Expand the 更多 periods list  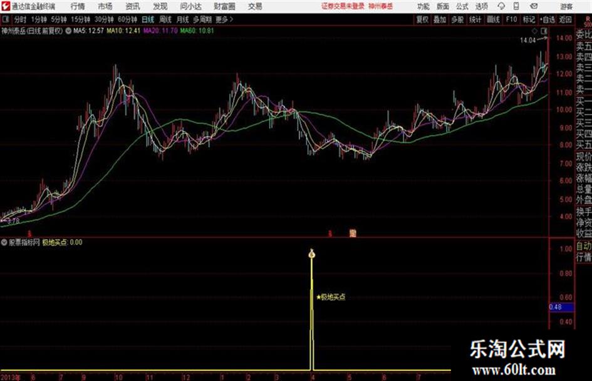(x=224, y=19)
